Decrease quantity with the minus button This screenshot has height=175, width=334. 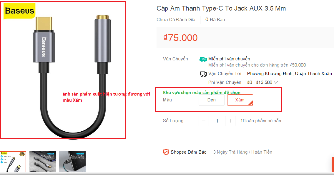[x=204, y=121]
